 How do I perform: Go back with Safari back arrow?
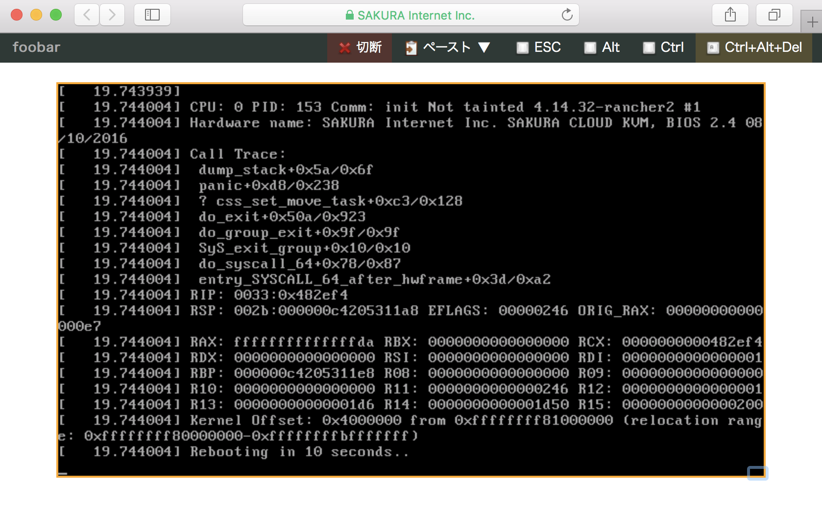coord(87,15)
